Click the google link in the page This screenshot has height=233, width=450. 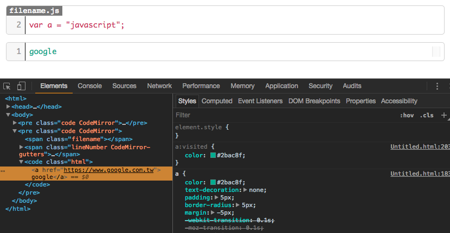point(43,51)
